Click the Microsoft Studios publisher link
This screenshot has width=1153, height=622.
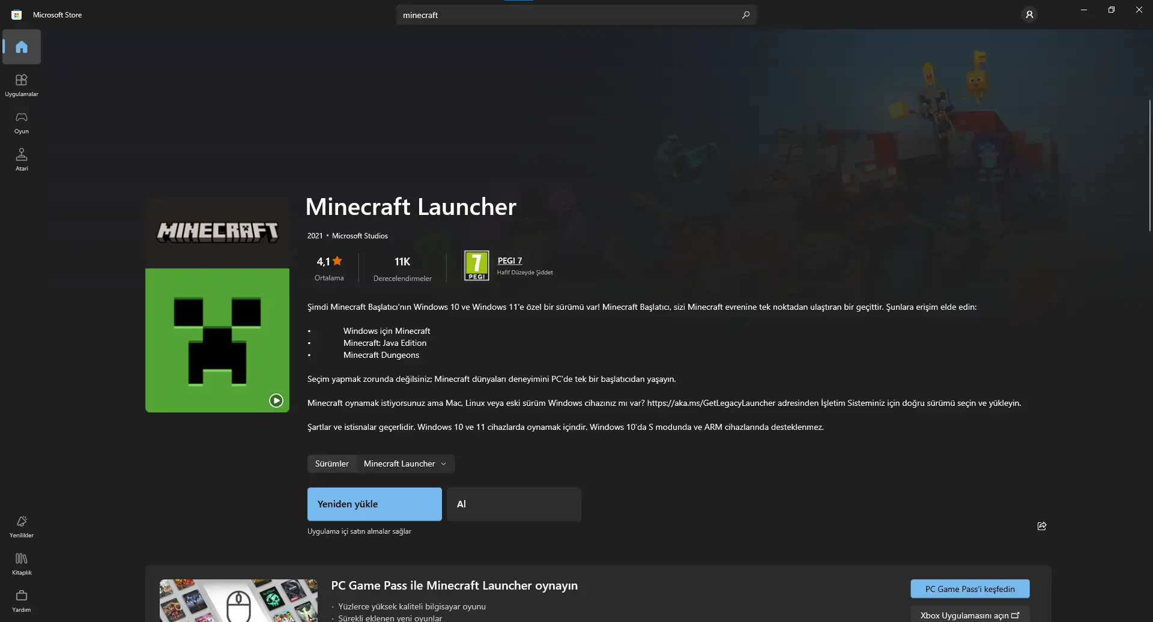pyautogui.click(x=360, y=236)
